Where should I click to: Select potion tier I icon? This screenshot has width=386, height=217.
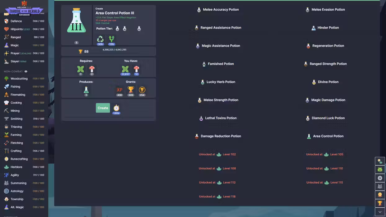pos(117,29)
